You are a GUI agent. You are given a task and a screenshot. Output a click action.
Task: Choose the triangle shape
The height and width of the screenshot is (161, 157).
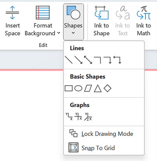[98, 88]
